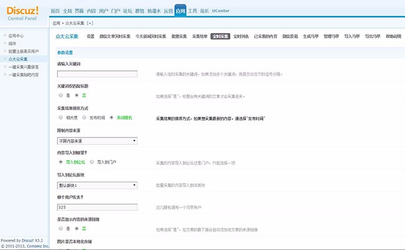This screenshot has width=405, height=250.
Task: Switch to the 批量采集 tab
Action: coord(179,36)
